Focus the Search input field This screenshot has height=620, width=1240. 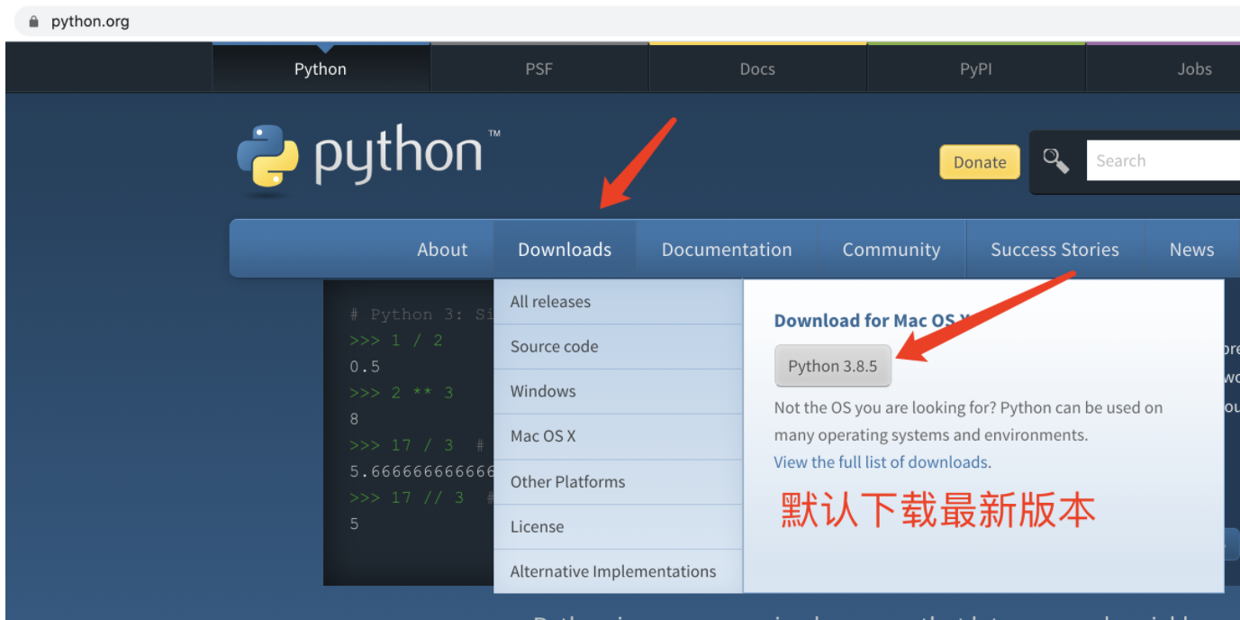coord(1162,161)
